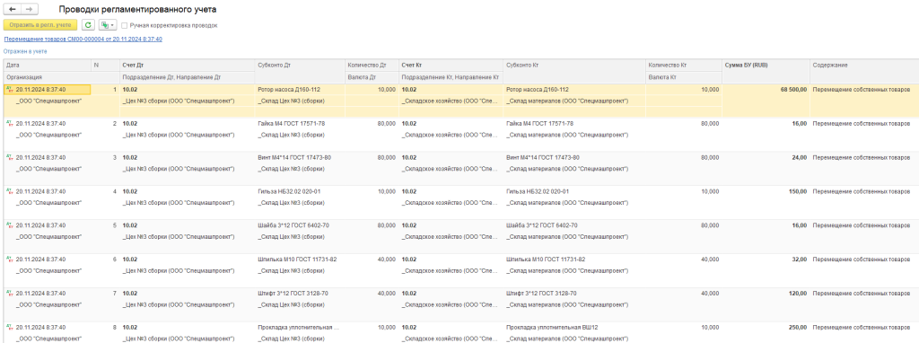Screen dimensions: 919x343
Task: Click the yellow 'Отразить в регл. учете' button
Action: [x=40, y=25]
